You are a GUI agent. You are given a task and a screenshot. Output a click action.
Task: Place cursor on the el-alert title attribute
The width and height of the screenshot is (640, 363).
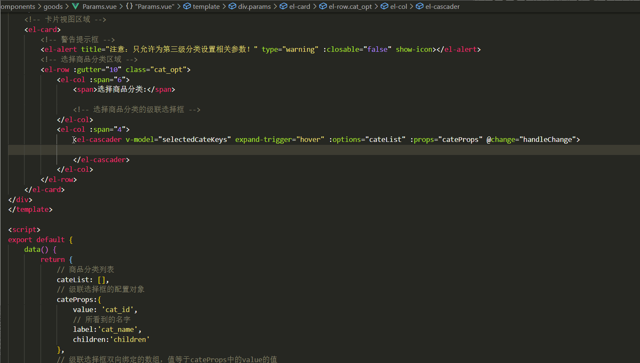pos(91,49)
